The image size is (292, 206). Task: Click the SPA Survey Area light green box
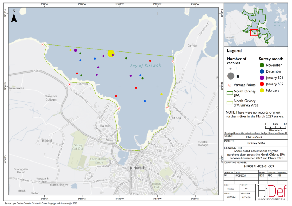pos(230,103)
